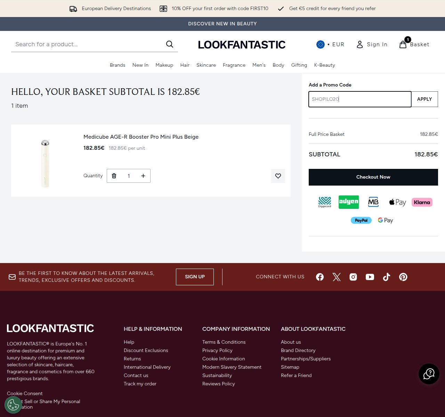Click the newsletter SIGN UP button
This screenshot has height=417, width=445.
(195, 277)
